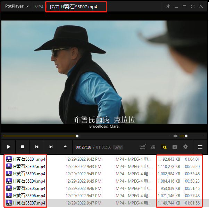209x208 pixels.
Task: Toggle the S/W decoder indicator
Action: [x=118, y=147]
